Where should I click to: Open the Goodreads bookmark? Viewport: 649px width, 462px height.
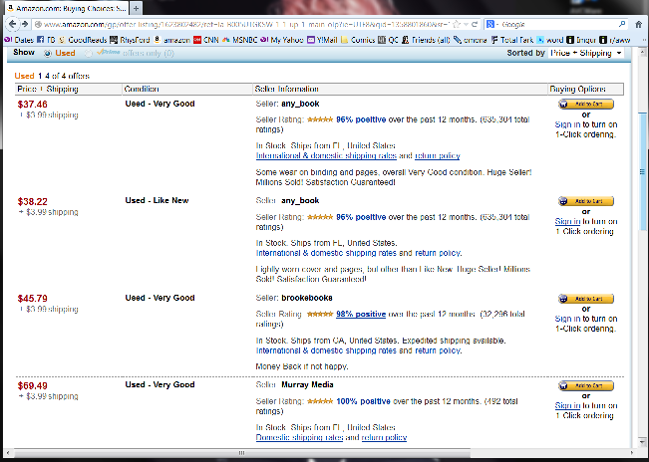(x=76, y=40)
